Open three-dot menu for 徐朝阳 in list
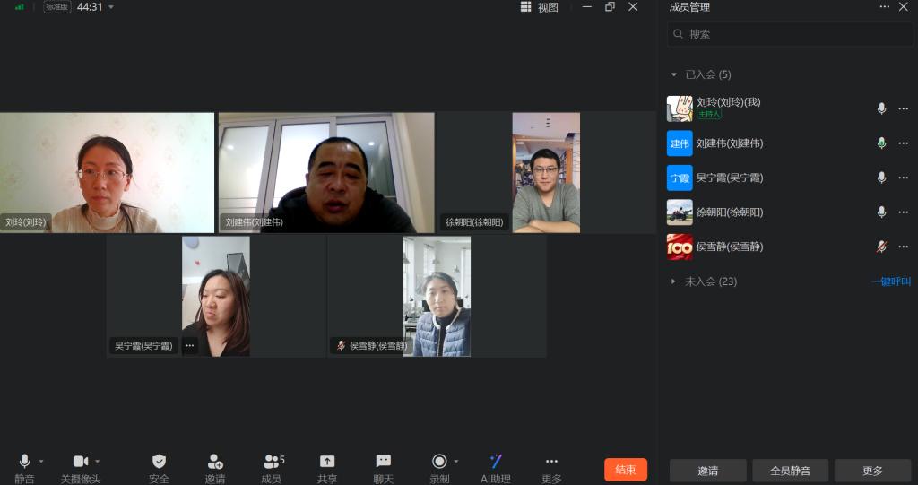Image resolution: width=918 pixels, height=485 pixels. (903, 212)
